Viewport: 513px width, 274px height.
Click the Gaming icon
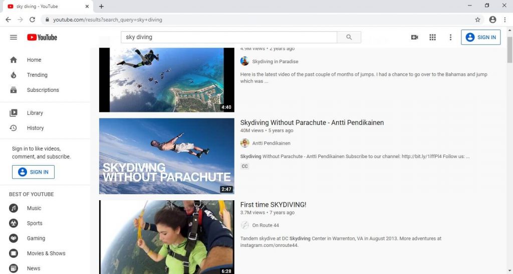click(x=14, y=238)
